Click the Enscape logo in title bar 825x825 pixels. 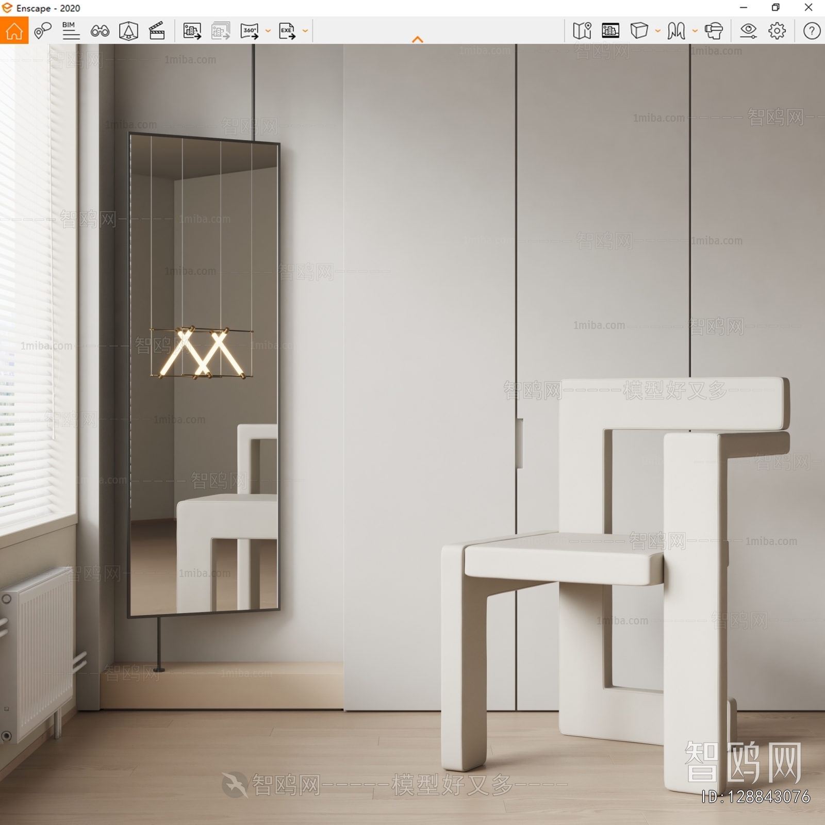(x=7, y=8)
